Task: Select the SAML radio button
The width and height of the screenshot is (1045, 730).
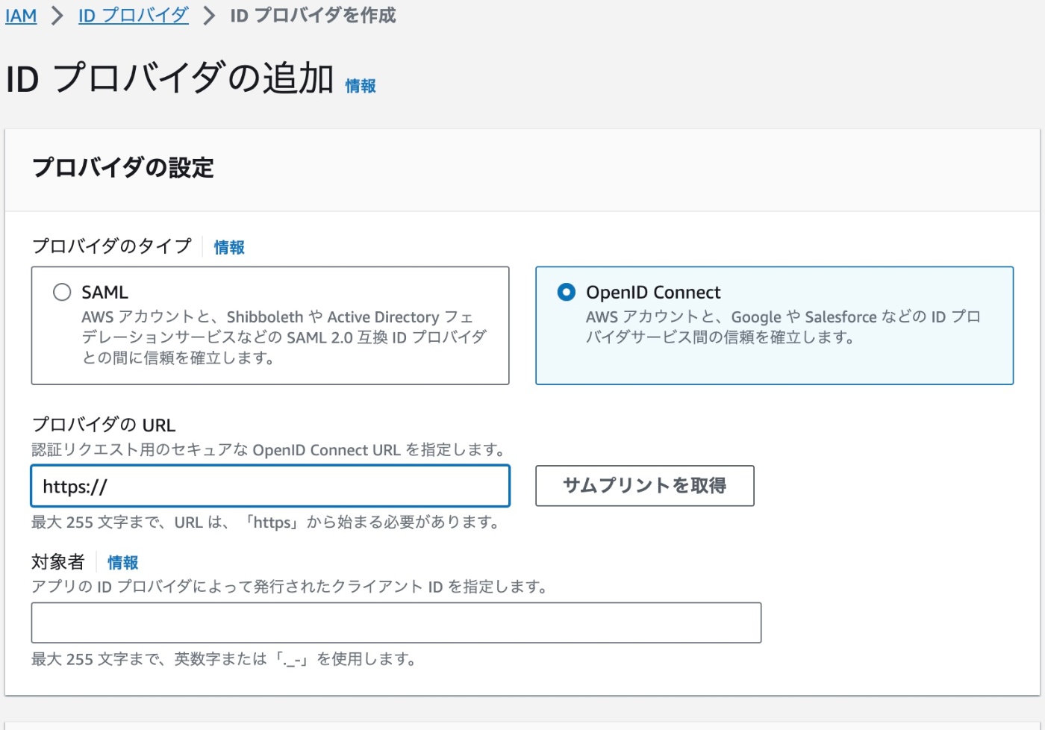Action: click(62, 292)
